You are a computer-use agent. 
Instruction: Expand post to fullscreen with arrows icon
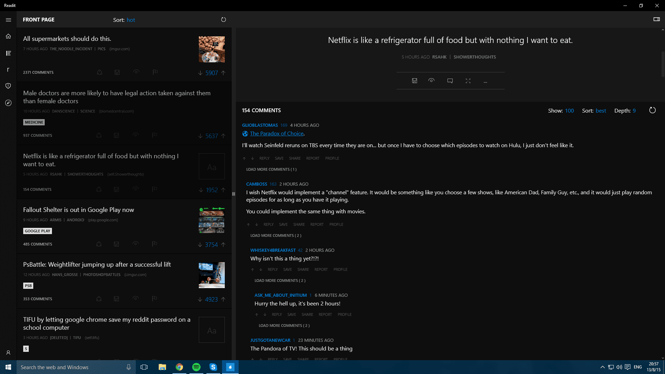pos(468,81)
